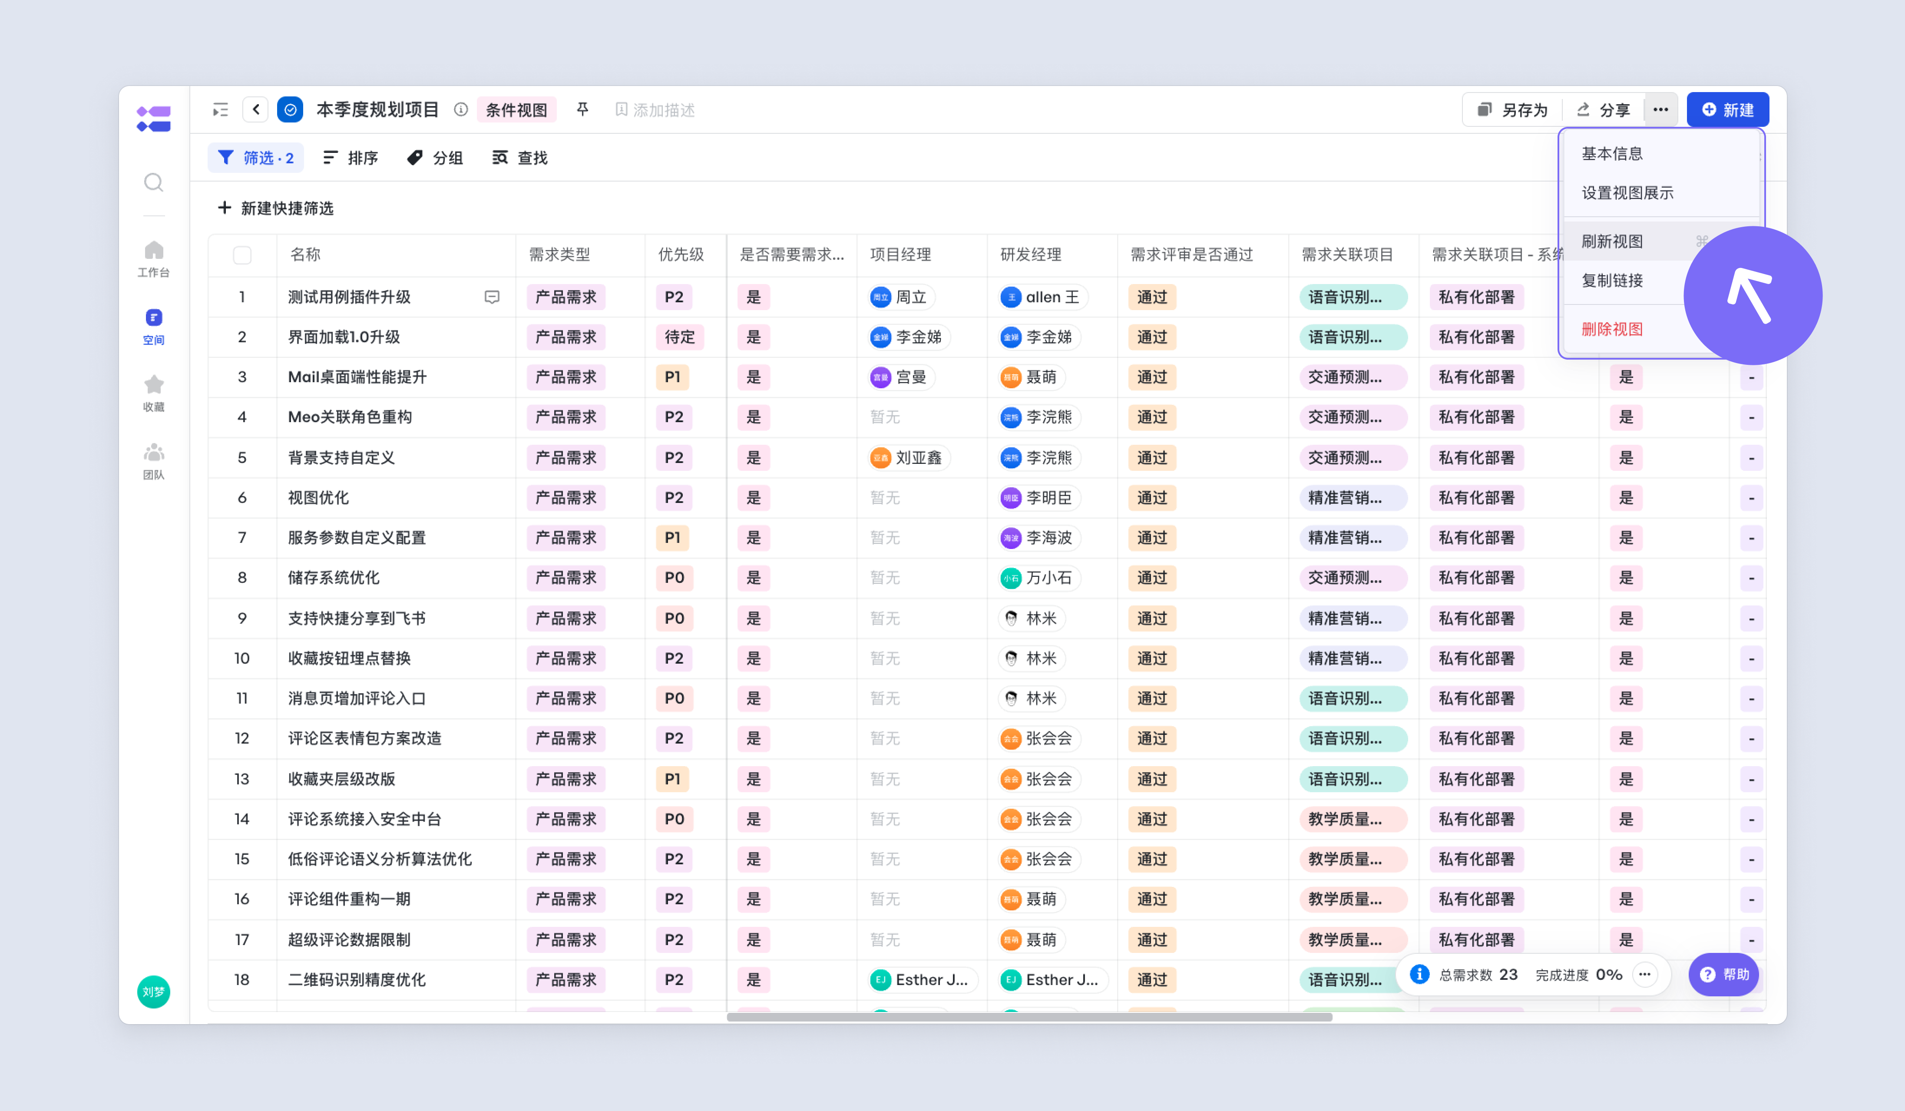This screenshot has height=1111, width=1905.
Task: Click 交通预测 tag in Meo关联角色重构 row
Action: [x=1353, y=417]
